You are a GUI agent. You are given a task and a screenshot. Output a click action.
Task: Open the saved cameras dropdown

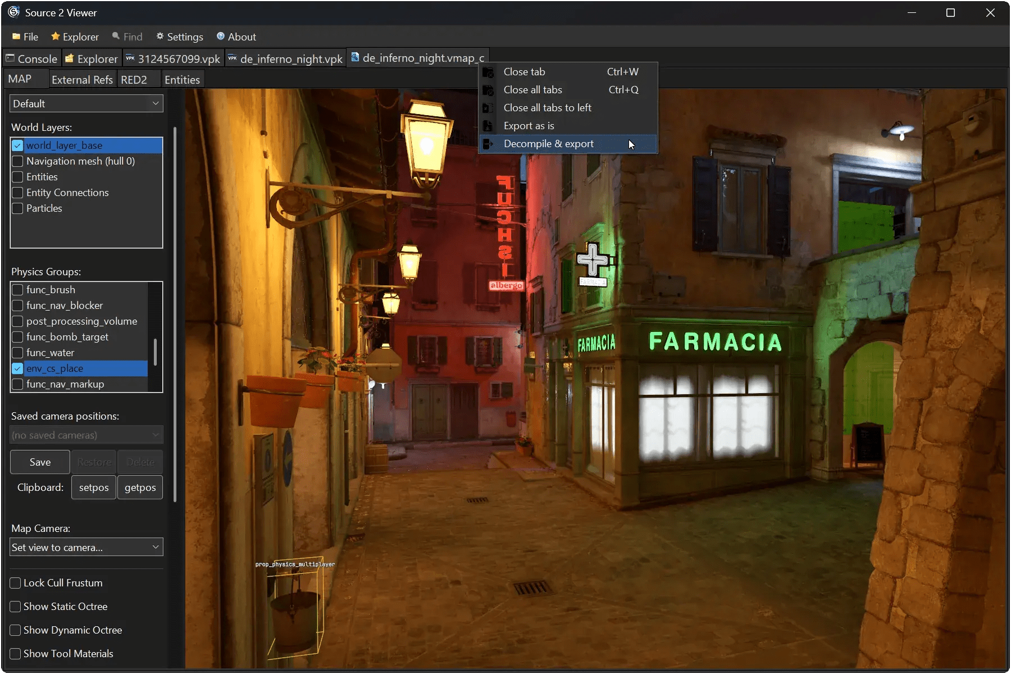pos(86,435)
